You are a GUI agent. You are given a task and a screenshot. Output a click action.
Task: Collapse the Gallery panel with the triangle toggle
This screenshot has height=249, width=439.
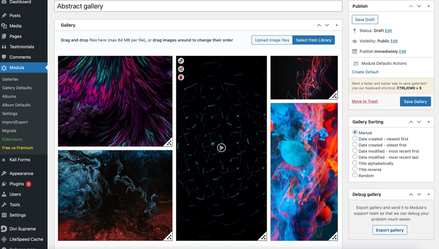336,25
